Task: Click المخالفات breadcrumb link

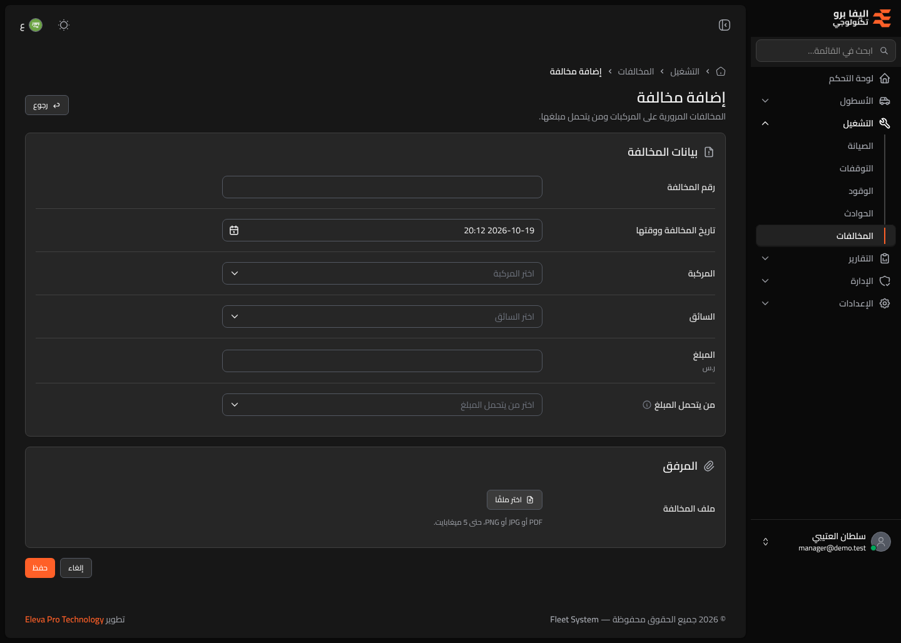Action: [x=636, y=71]
